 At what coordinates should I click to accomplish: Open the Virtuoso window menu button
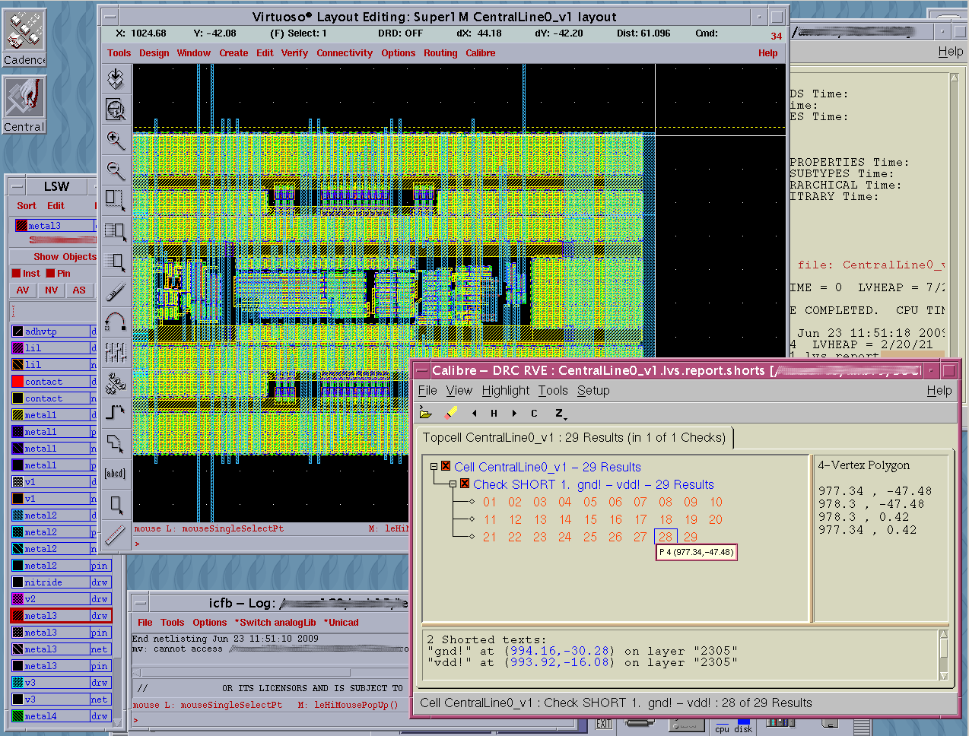(x=110, y=17)
